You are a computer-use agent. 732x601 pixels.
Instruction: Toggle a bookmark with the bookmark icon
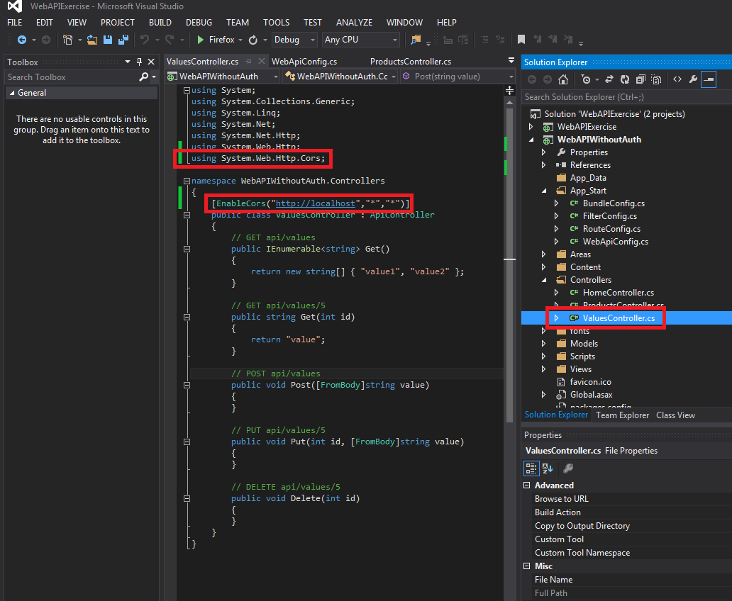click(521, 40)
